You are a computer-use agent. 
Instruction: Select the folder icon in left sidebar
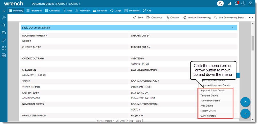click(x=4, y=33)
